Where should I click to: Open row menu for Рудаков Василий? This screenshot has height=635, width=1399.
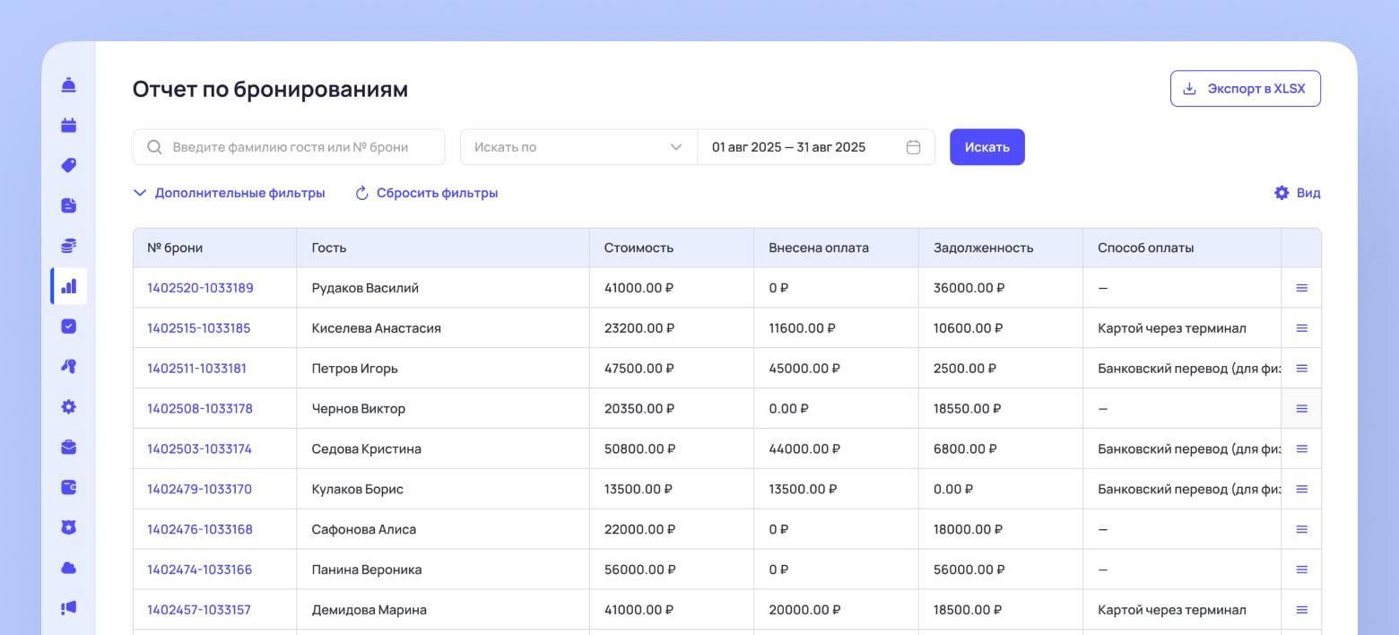click(x=1301, y=288)
